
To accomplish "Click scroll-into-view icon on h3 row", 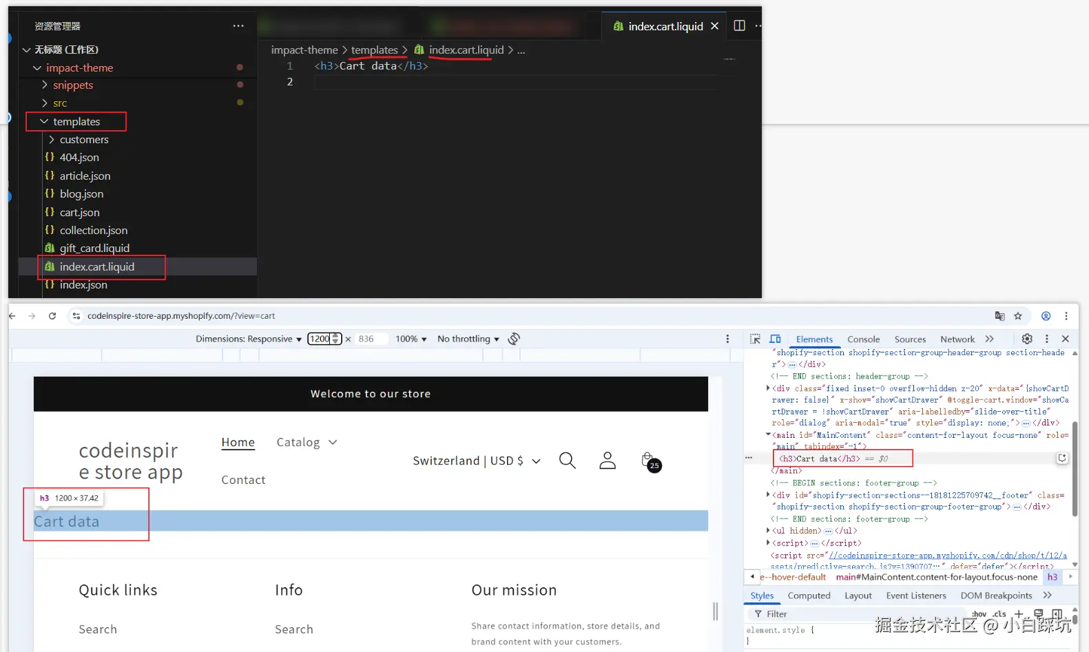I will point(1062,458).
